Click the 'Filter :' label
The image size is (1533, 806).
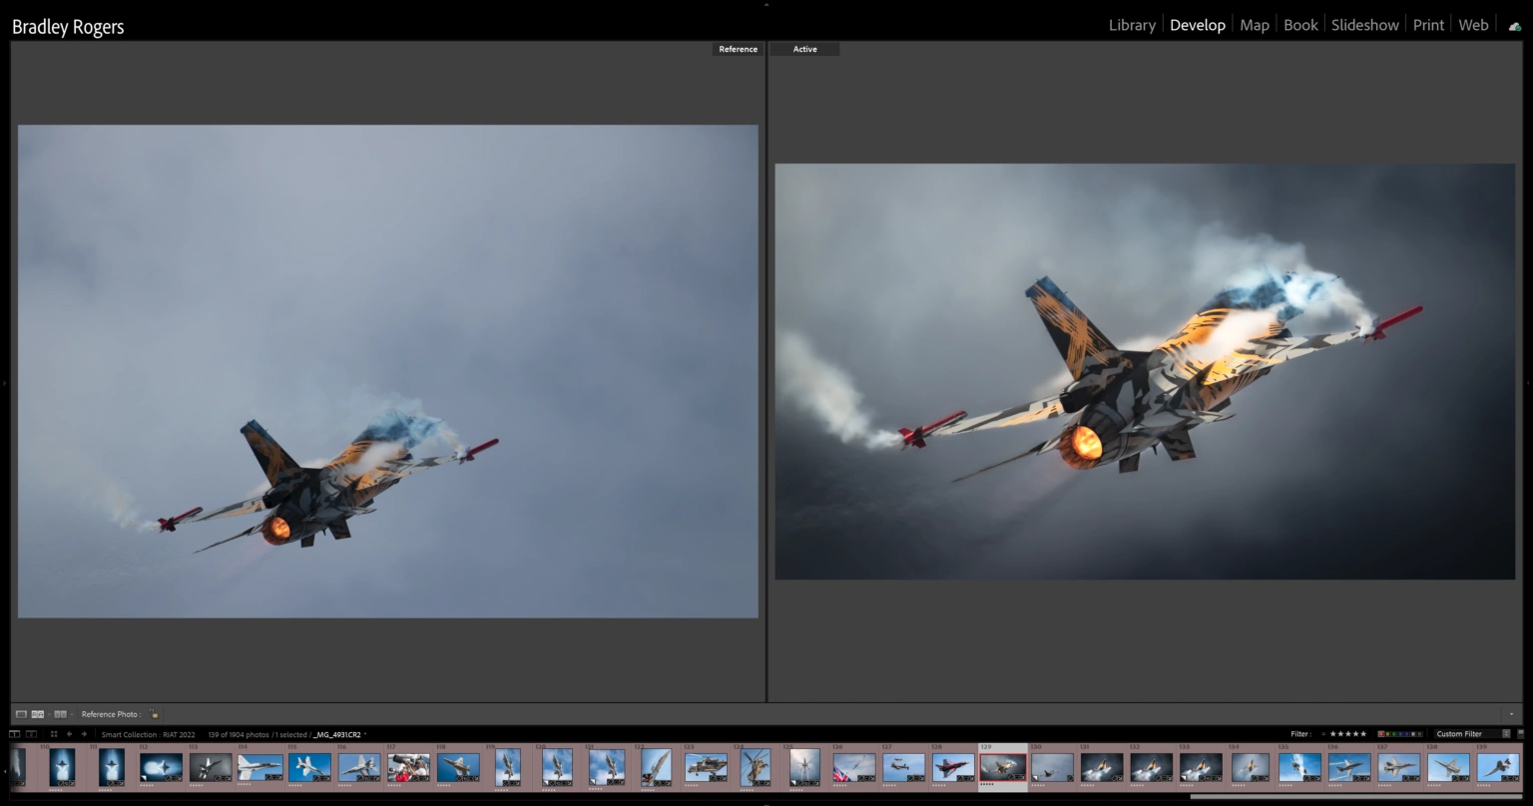[x=1300, y=734]
